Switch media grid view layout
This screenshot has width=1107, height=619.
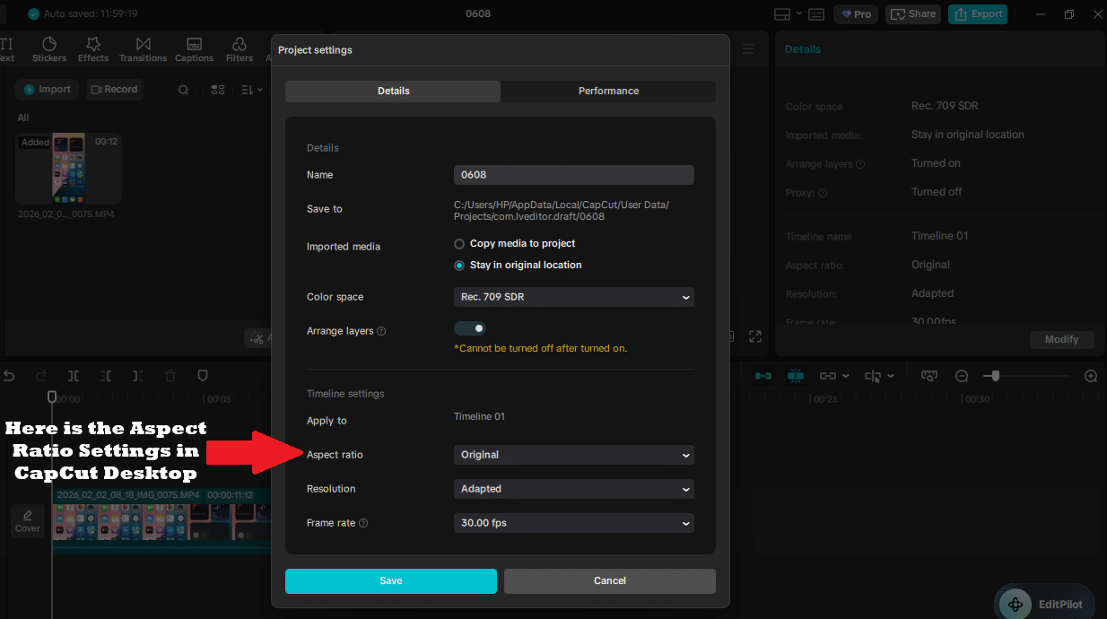click(218, 90)
